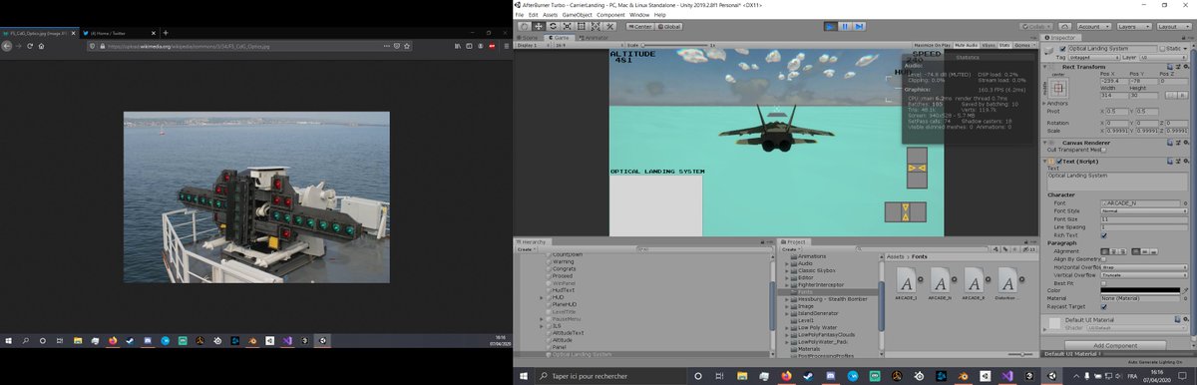Adjust the Game view Scale slider

click(674, 46)
